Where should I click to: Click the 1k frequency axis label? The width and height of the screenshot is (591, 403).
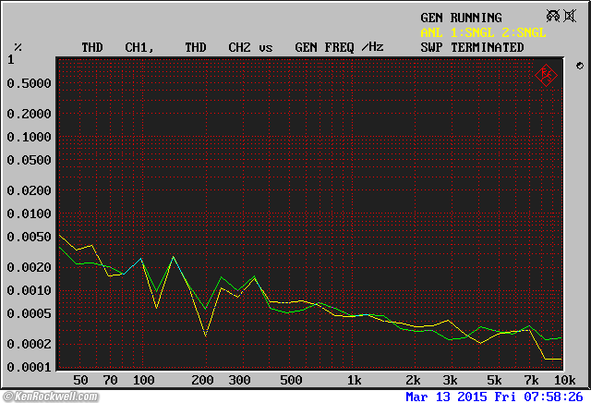(x=353, y=380)
